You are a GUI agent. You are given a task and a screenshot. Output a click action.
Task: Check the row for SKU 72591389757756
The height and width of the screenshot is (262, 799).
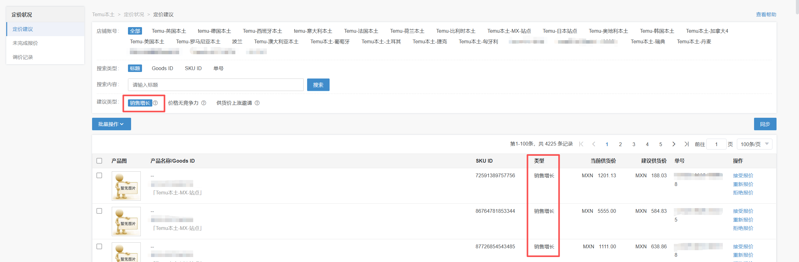tap(99, 175)
